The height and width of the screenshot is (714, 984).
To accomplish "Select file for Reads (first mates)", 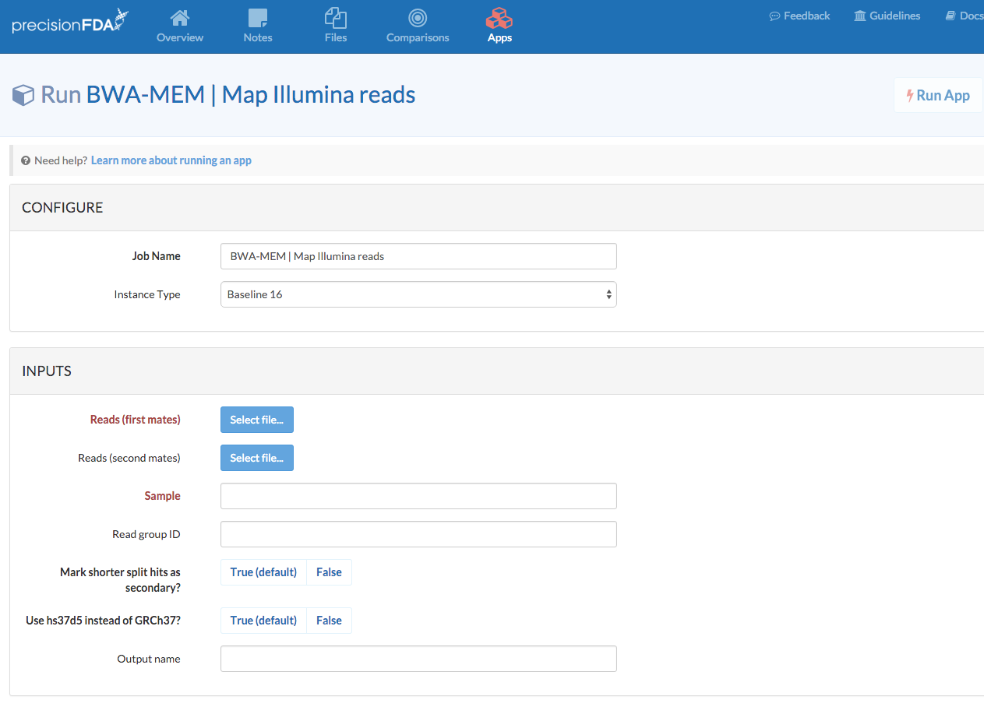I will tap(257, 420).
